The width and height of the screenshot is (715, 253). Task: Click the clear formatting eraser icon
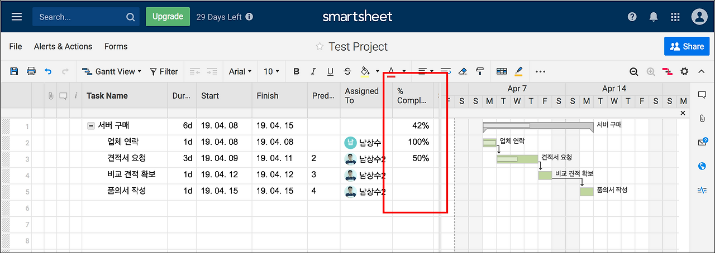coord(462,71)
